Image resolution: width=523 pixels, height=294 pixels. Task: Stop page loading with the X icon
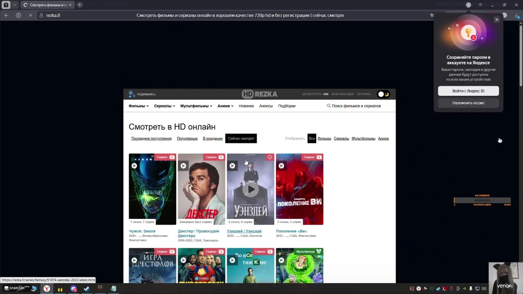coord(30,15)
